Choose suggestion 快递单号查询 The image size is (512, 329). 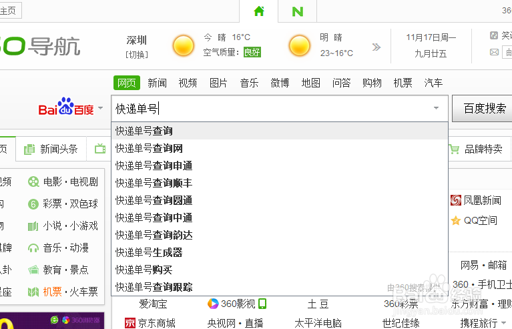click(x=280, y=131)
